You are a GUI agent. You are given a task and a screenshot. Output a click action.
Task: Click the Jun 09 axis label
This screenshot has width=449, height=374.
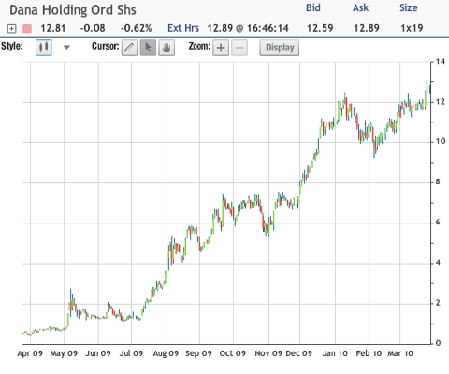coord(98,353)
